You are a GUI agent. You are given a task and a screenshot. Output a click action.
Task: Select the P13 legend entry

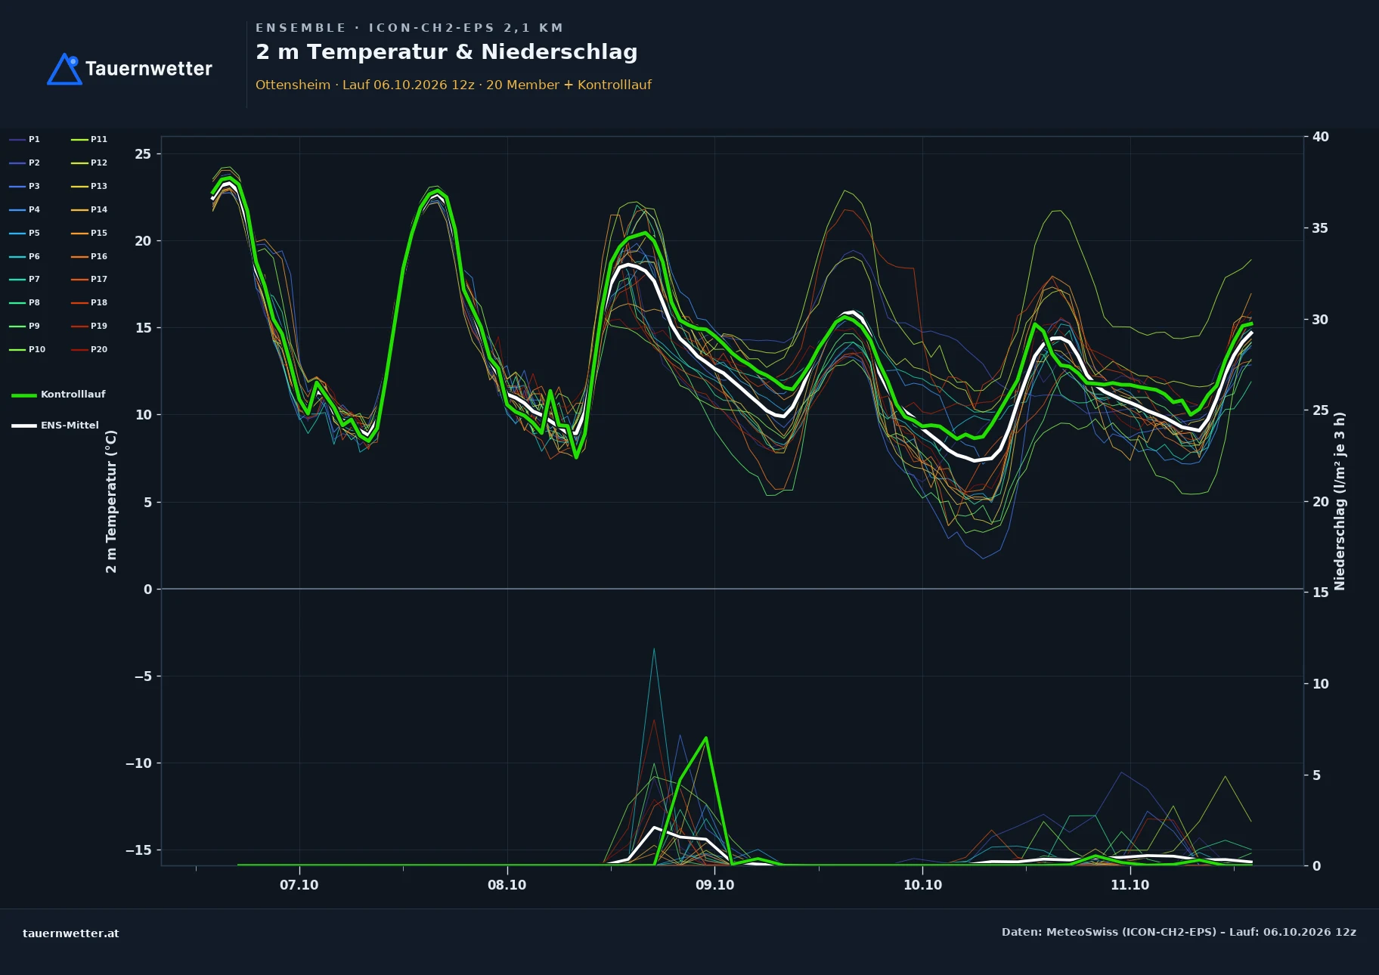pyautogui.click(x=89, y=186)
